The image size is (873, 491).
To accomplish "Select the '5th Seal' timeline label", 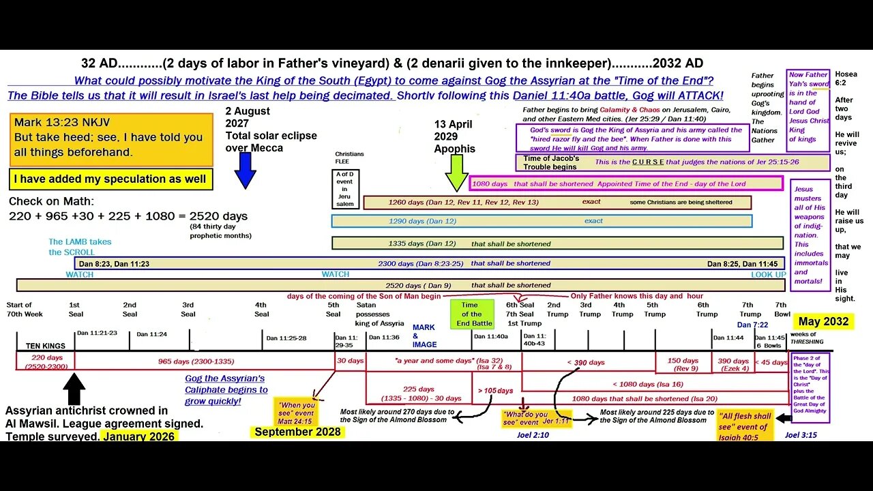I will [333, 310].
